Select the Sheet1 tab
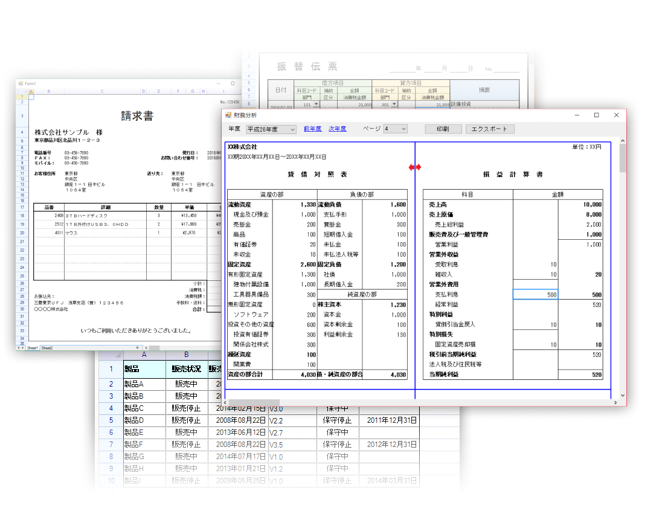This screenshot has width=668, height=508. [x=32, y=348]
